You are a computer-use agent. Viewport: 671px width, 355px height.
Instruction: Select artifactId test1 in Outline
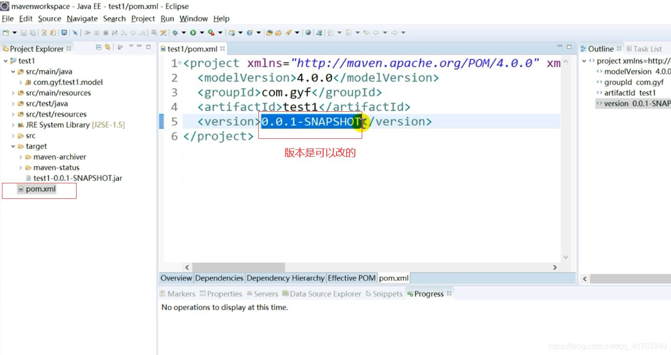pos(626,93)
